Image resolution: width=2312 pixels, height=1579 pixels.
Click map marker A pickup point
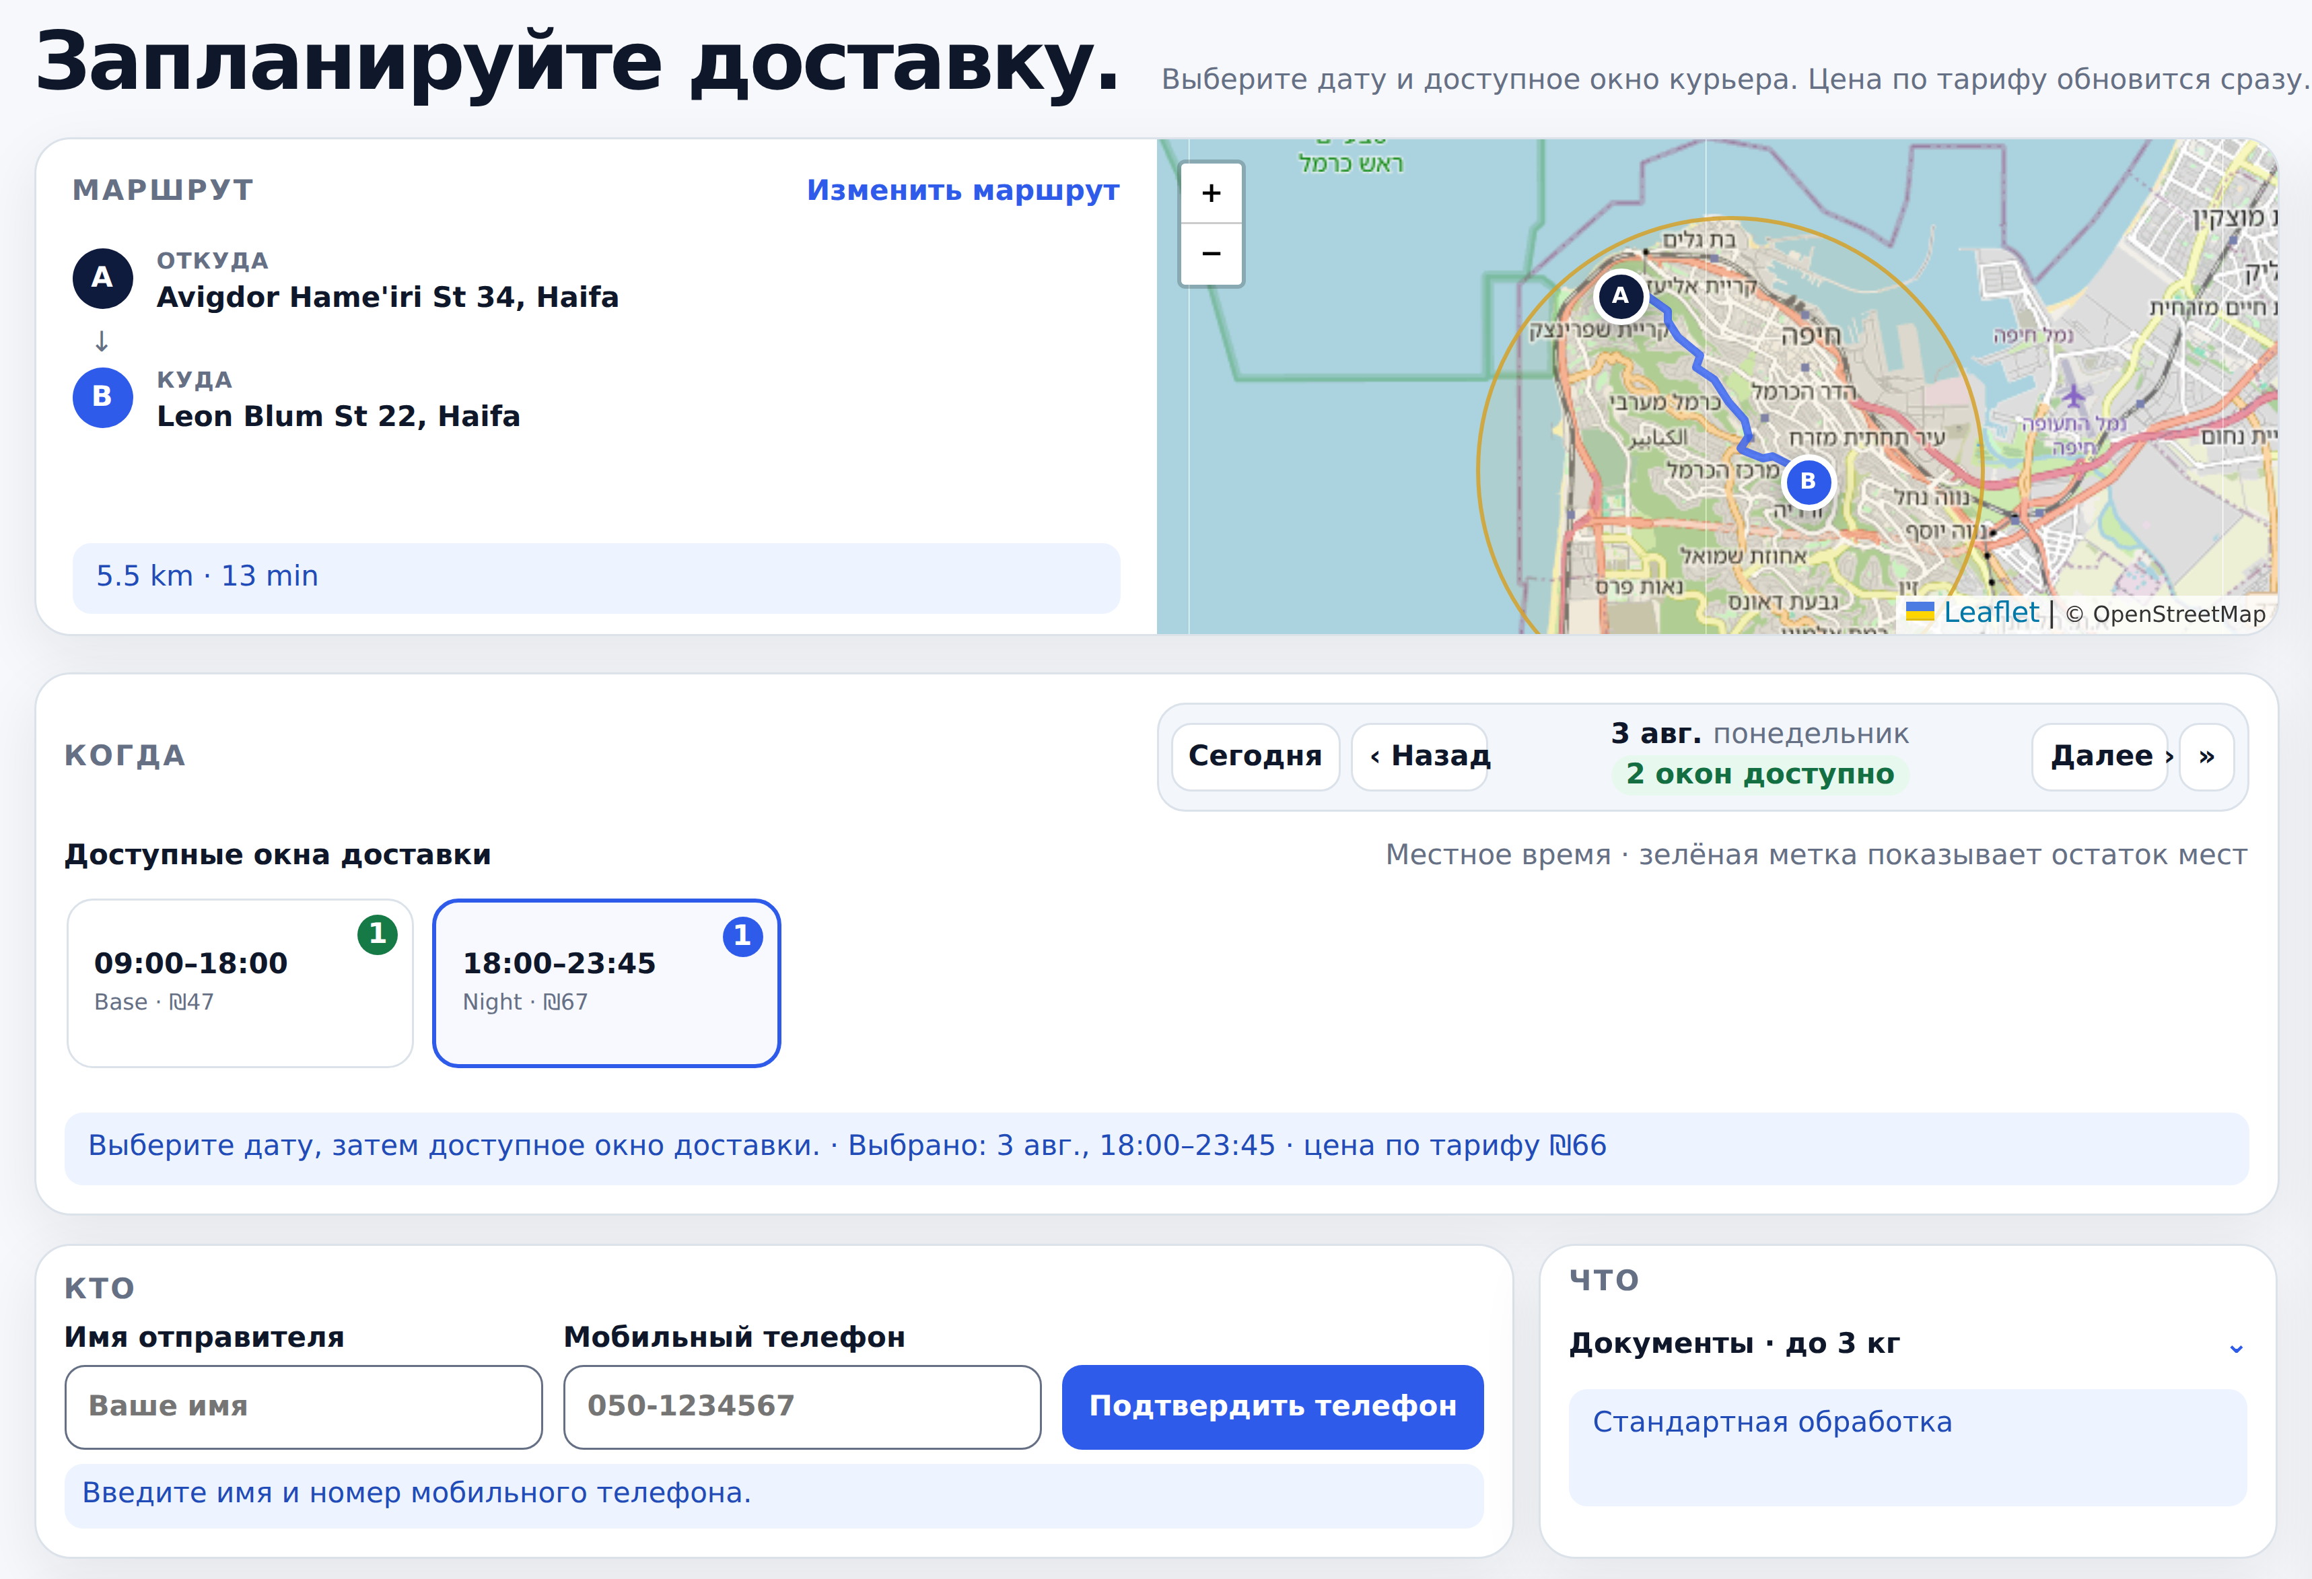[1619, 295]
